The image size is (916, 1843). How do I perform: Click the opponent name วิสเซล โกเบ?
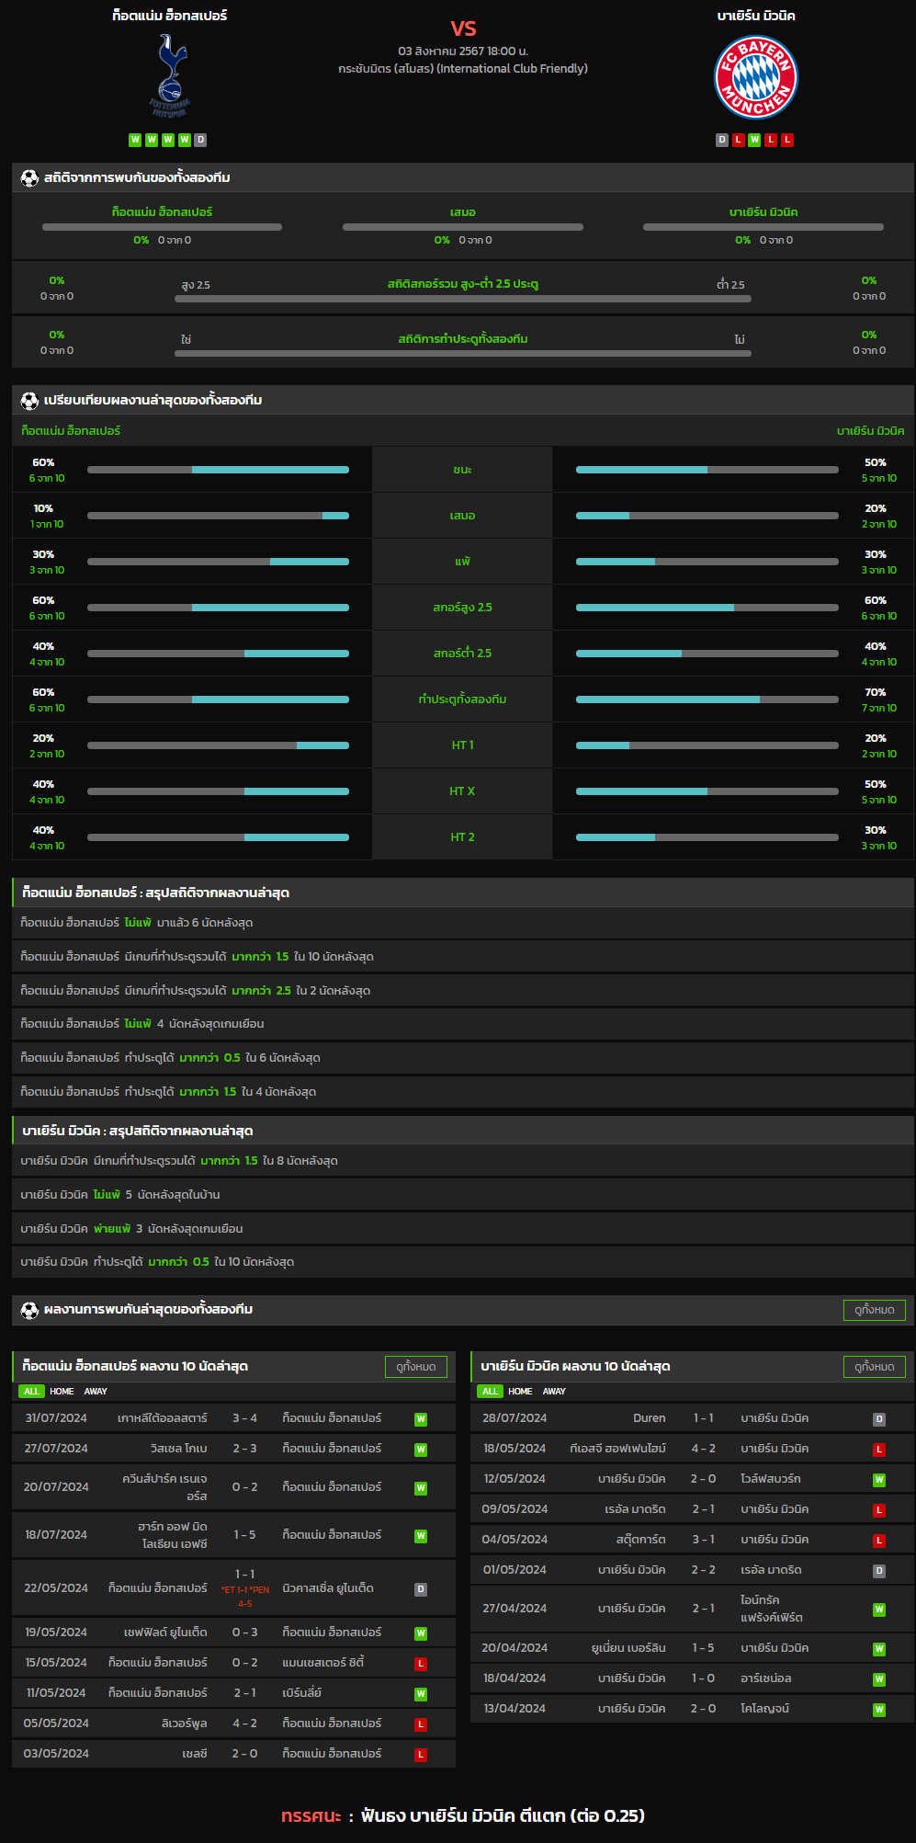179,1449
